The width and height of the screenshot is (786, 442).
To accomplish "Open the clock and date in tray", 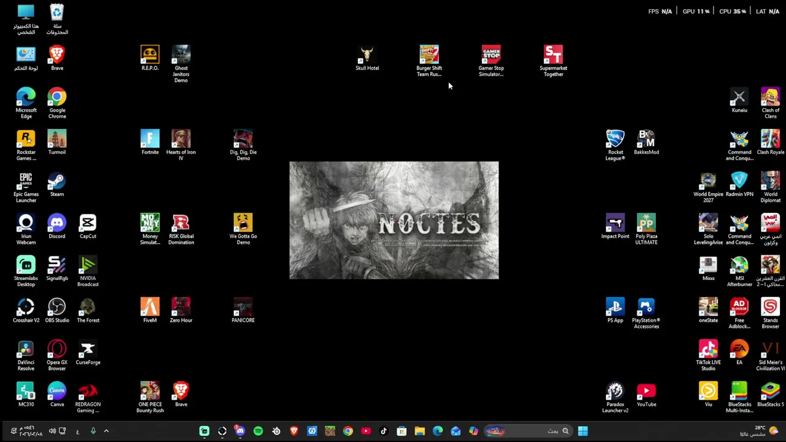I will [31, 431].
